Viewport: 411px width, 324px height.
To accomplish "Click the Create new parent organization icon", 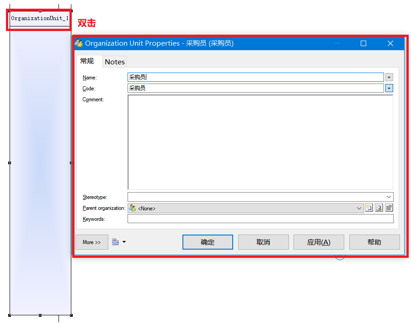I will click(369, 208).
